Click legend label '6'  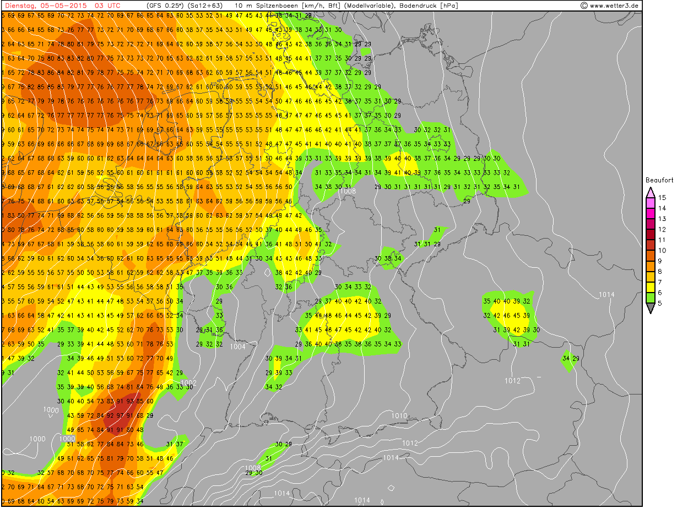[661, 292]
